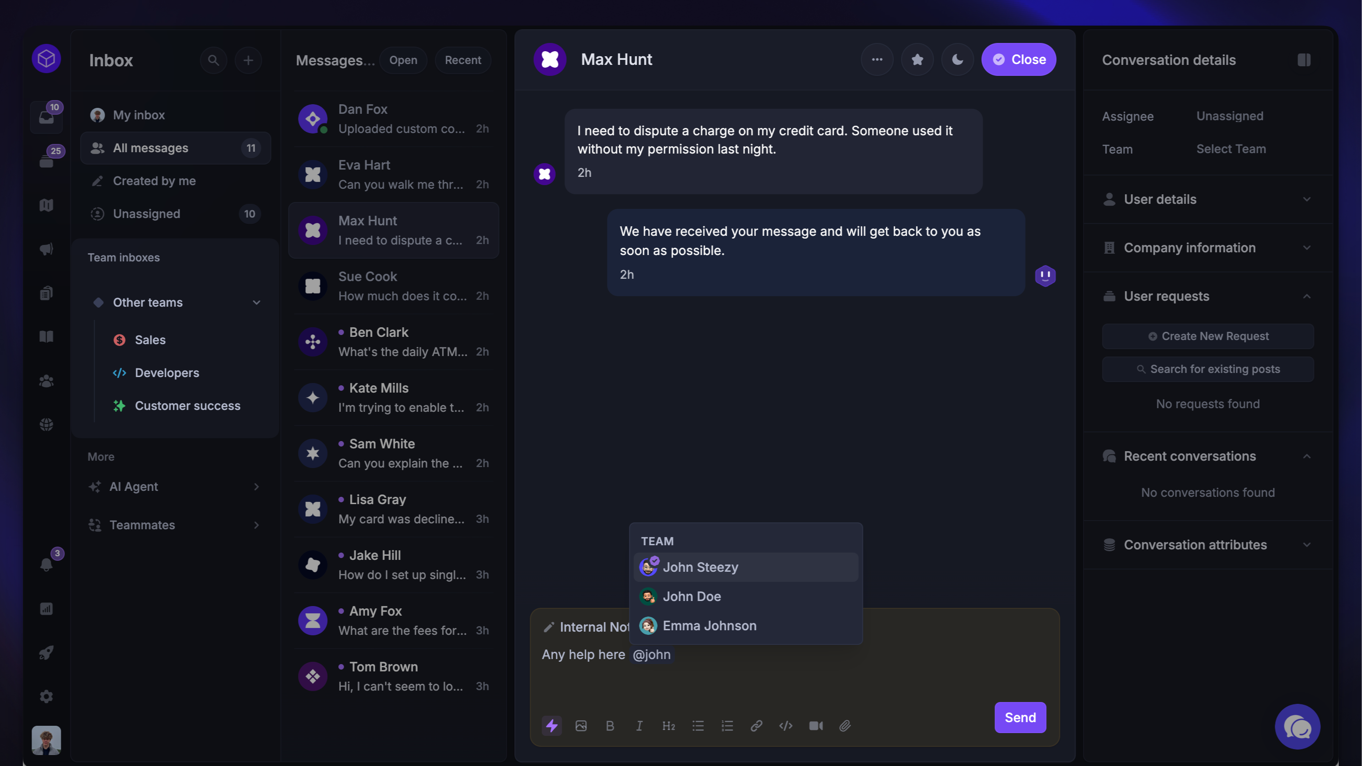Open Ben Clark's conversation in list

tap(394, 342)
